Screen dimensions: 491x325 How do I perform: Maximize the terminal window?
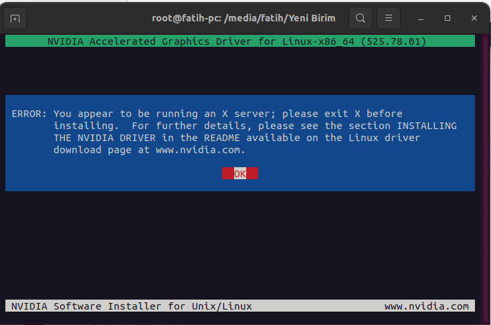click(x=448, y=18)
